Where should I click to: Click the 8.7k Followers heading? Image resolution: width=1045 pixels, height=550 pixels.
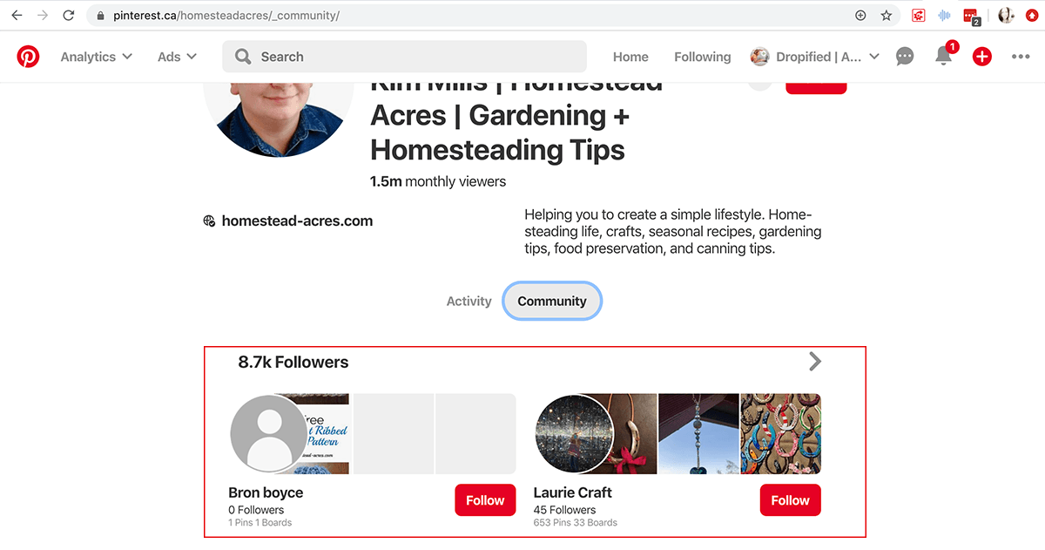293,362
